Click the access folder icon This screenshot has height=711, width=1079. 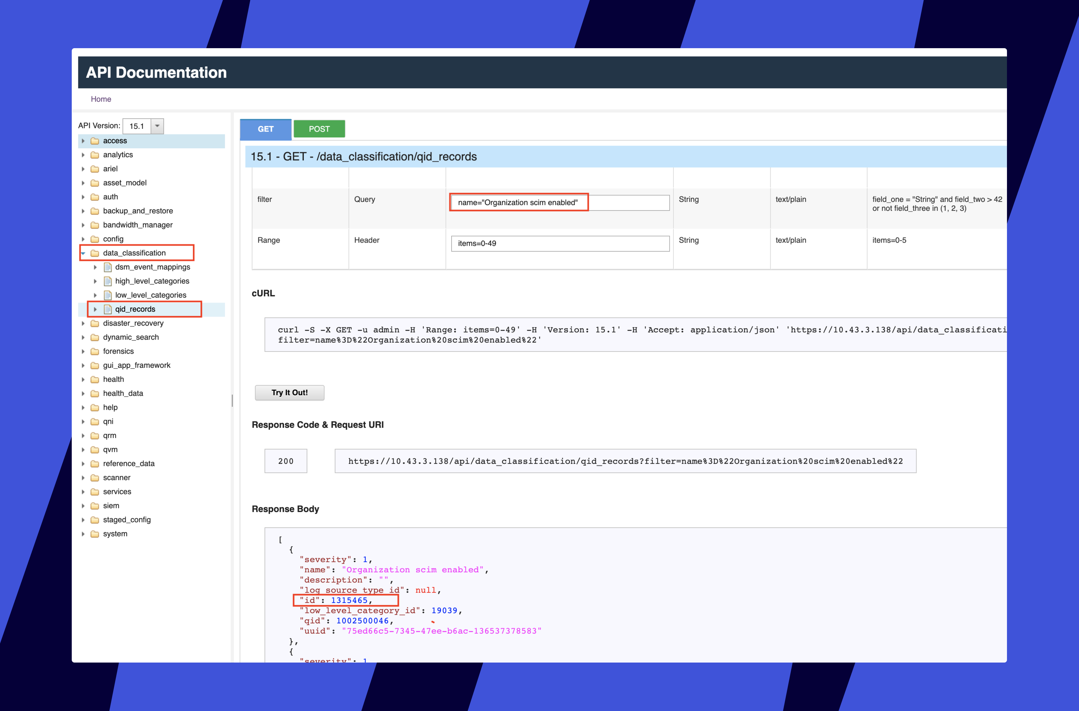(x=95, y=141)
